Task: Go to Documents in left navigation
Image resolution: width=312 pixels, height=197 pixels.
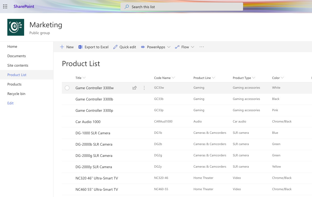Action: pyautogui.click(x=17, y=56)
